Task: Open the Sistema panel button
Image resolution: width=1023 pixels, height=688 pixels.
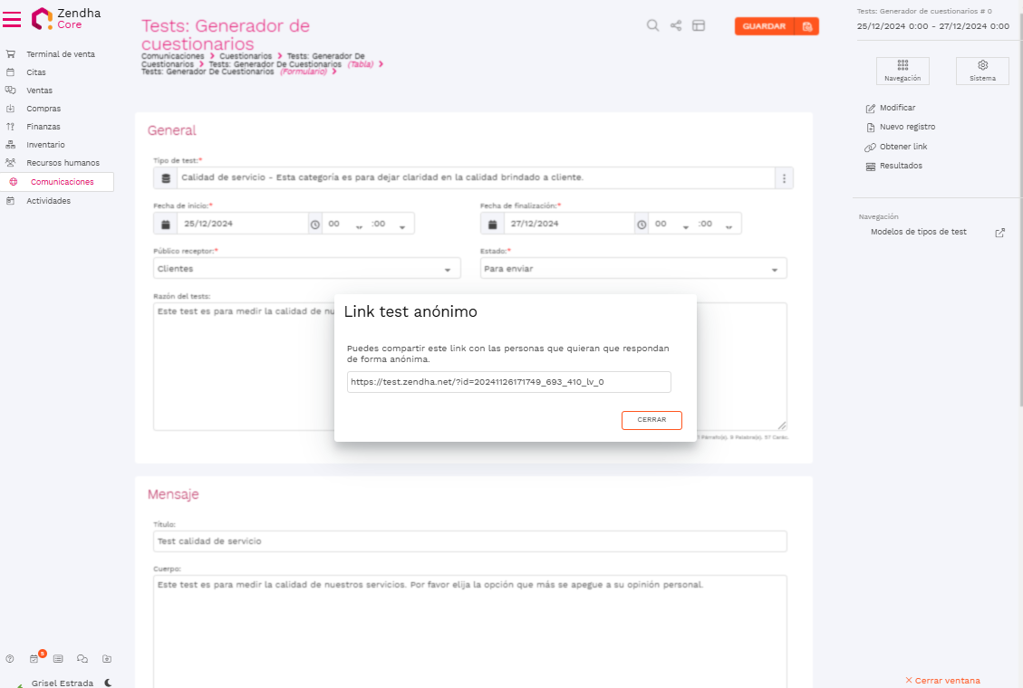Action: [x=982, y=71]
